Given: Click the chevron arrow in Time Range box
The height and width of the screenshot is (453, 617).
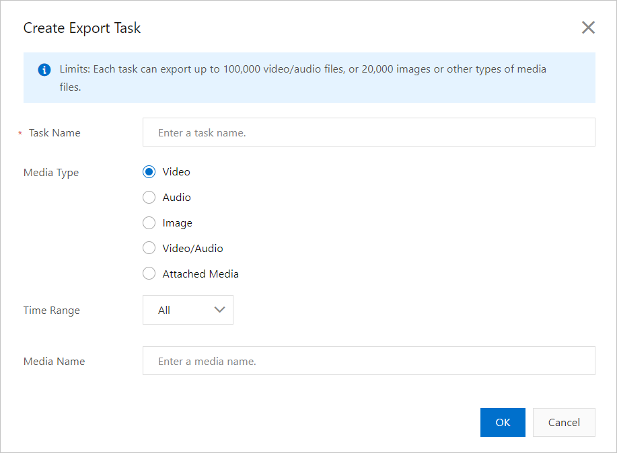Looking at the screenshot, I should pyautogui.click(x=219, y=310).
